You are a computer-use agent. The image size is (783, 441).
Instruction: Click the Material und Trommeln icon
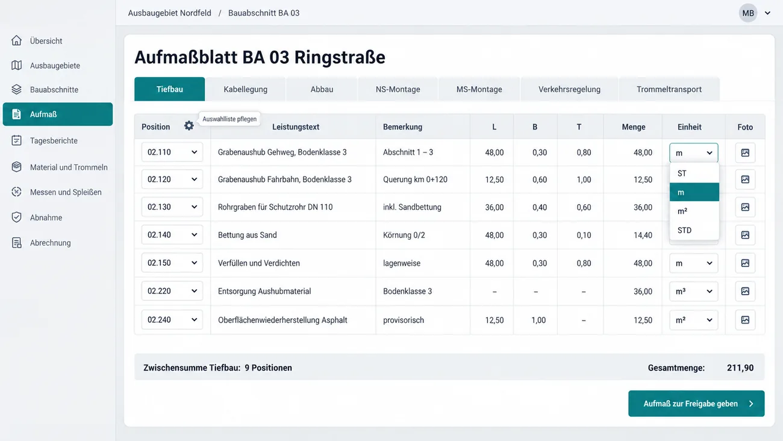tap(17, 167)
